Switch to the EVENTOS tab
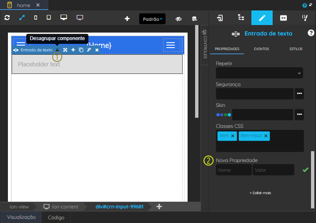The image size is (316, 223). 261,49
